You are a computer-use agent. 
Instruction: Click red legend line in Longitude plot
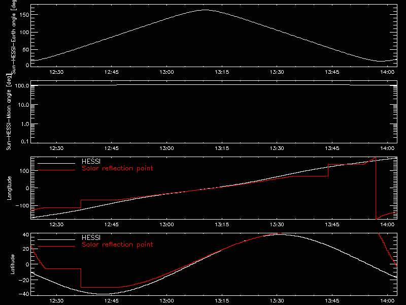pyautogui.click(x=56, y=170)
